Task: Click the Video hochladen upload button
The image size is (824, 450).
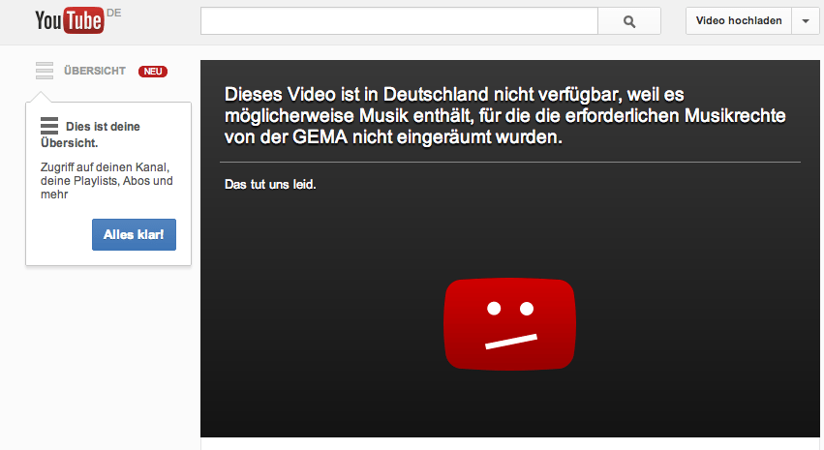Action: click(x=739, y=21)
